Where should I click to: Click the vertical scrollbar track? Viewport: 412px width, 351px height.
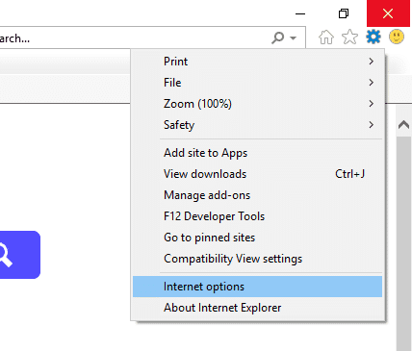point(403,243)
